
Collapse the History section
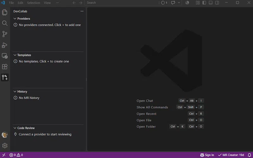[x=48, y=91]
